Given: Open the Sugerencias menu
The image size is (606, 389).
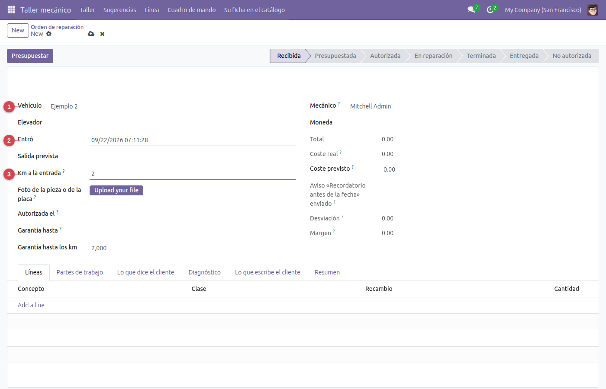Looking at the screenshot, I should coord(119,10).
